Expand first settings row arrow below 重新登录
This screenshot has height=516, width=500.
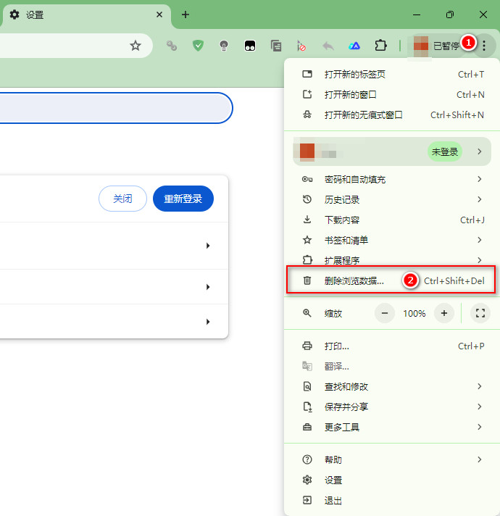208,246
